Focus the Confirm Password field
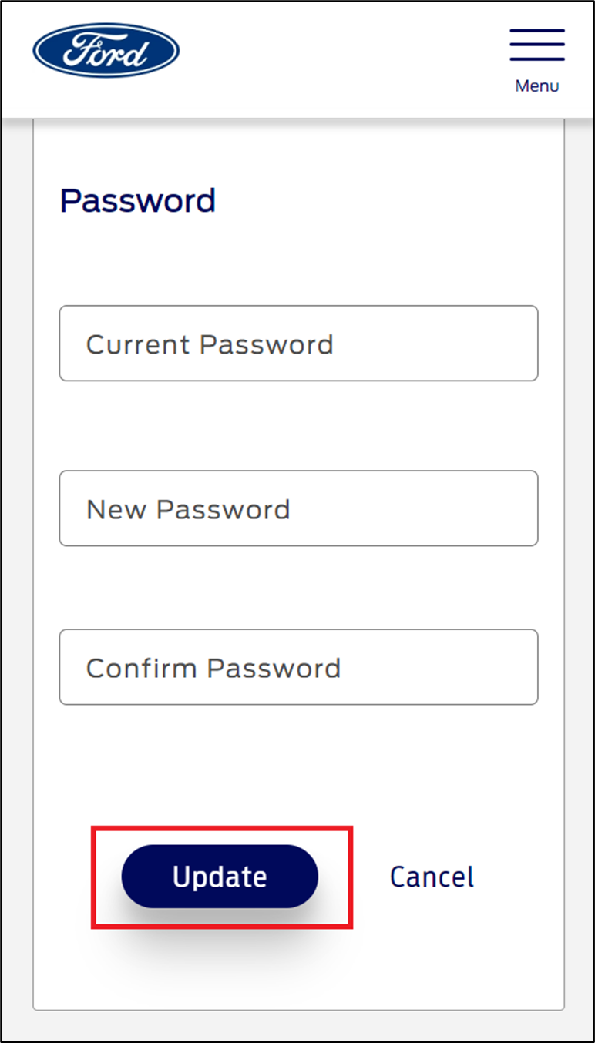The height and width of the screenshot is (1043, 595). tap(298, 667)
